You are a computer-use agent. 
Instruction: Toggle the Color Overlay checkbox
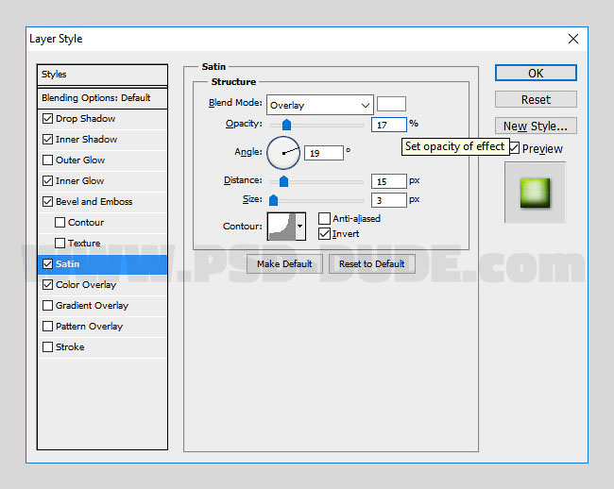[47, 285]
